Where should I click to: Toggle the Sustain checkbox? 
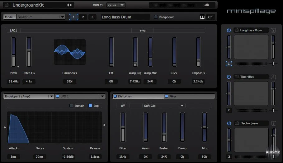pyautogui.click(x=71, y=106)
